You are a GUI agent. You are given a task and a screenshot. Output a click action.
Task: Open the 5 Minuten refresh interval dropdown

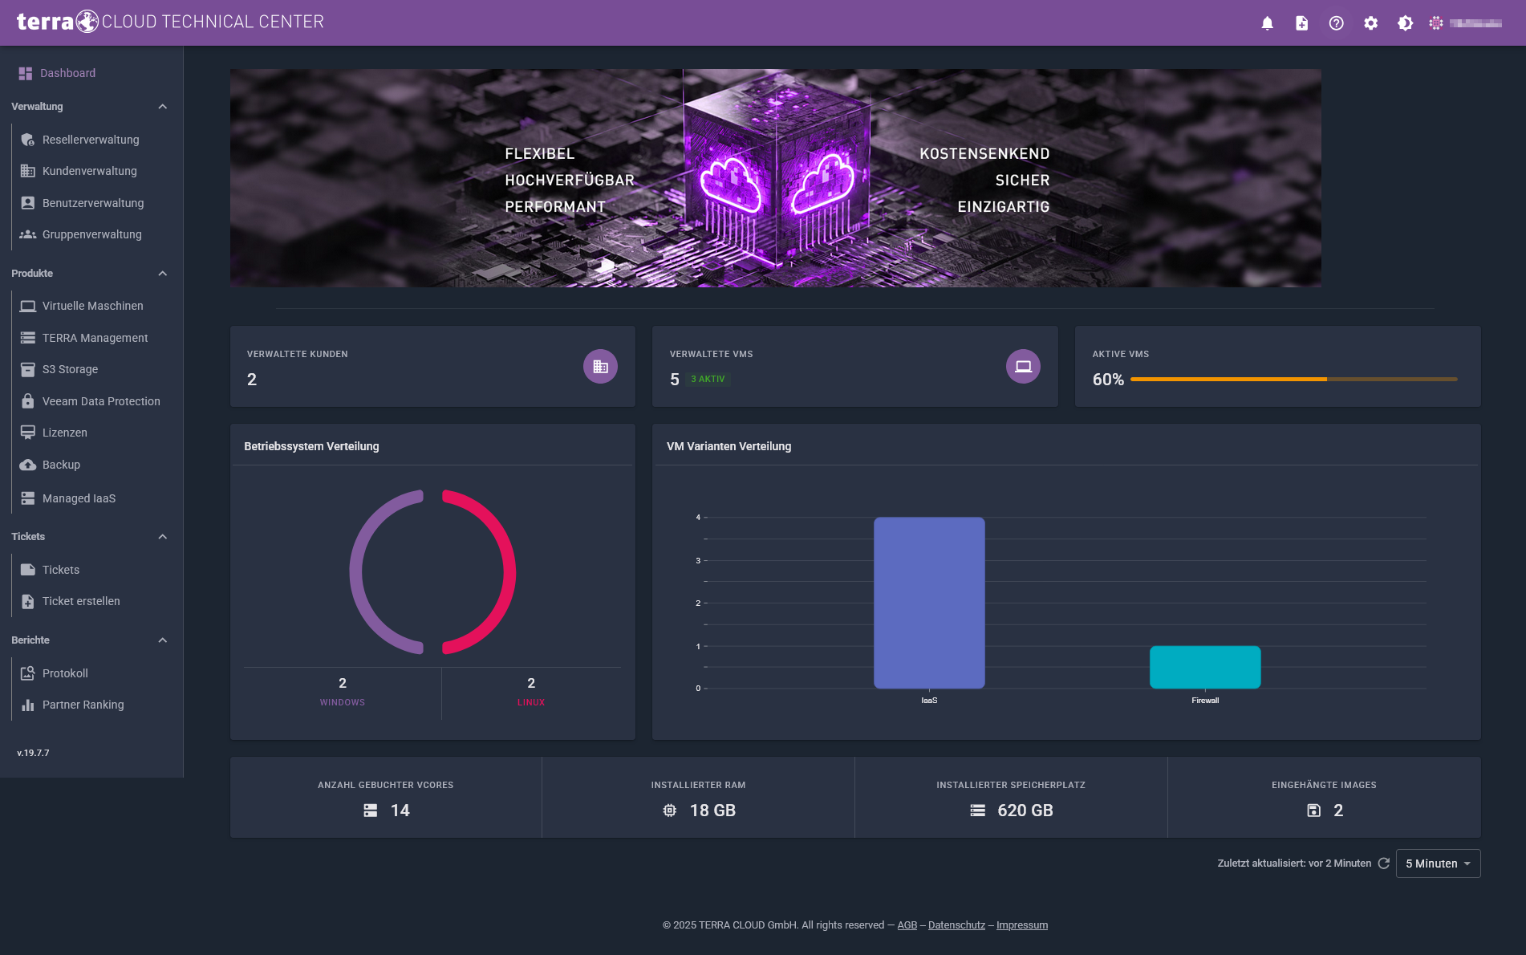tap(1438, 864)
